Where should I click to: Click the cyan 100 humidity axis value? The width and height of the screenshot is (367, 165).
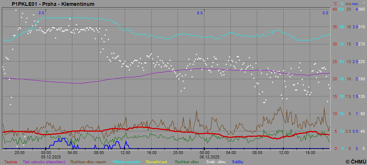(x=341, y=9)
